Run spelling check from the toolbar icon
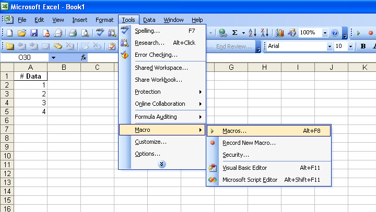The width and height of the screenshot is (376, 212). pyautogui.click(x=100, y=33)
